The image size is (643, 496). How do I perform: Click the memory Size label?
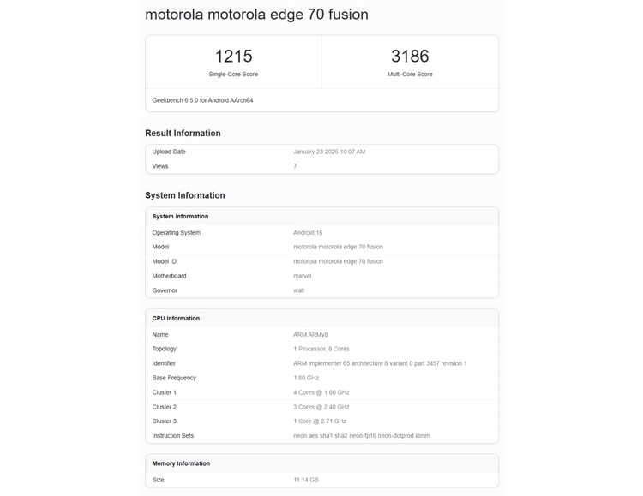pyautogui.click(x=158, y=480)
